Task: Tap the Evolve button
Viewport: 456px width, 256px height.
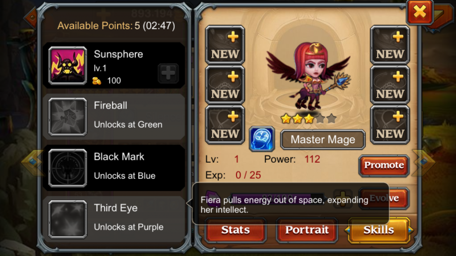Action: [x=384, y=198]
